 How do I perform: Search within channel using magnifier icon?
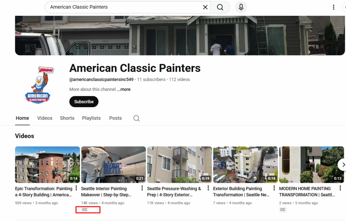tap(136, 118)
